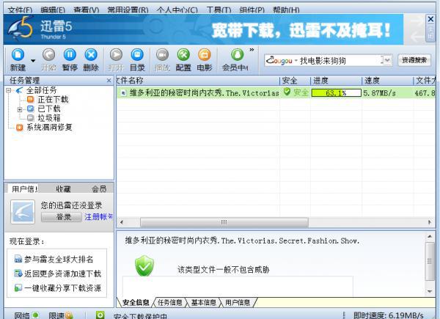The width and height of the screenshot is (440, 319).
Task: Click the 注册帐号 register link
Action: point(98,217)
